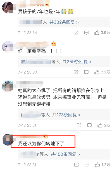Reply to the 她真的太心机了 comment
Viewport: 112px width, 169px height.
click(89, 125)
